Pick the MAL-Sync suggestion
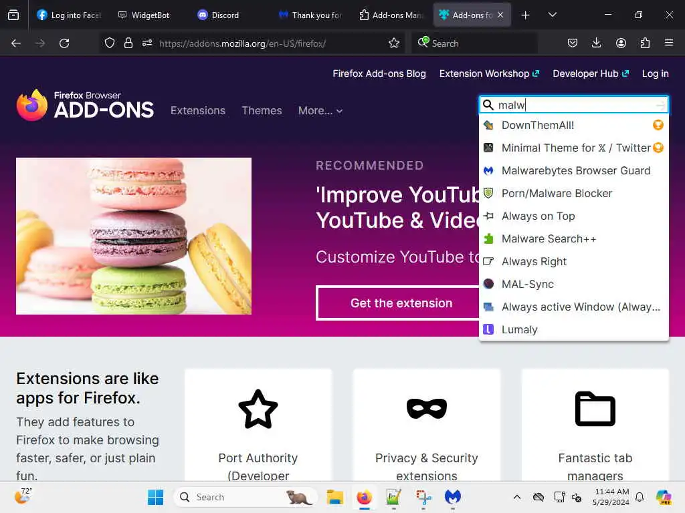The width and height of the screenshot is (685, 513). pyautogui.click(x=573, y=284)
